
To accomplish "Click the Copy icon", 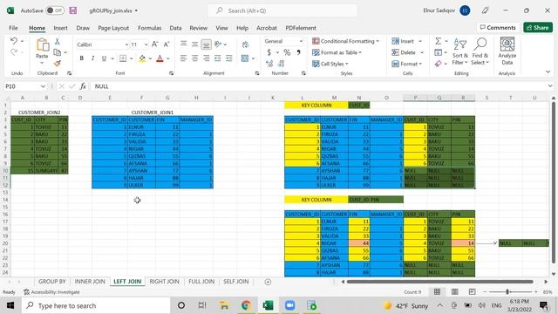I will point(57,52).
